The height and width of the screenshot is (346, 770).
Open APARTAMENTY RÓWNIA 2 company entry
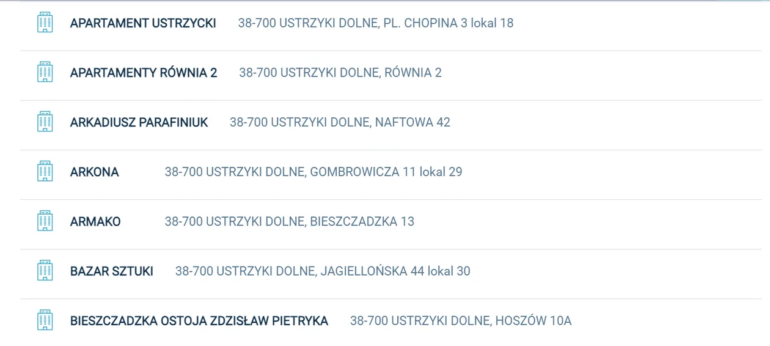coord(144,73)
